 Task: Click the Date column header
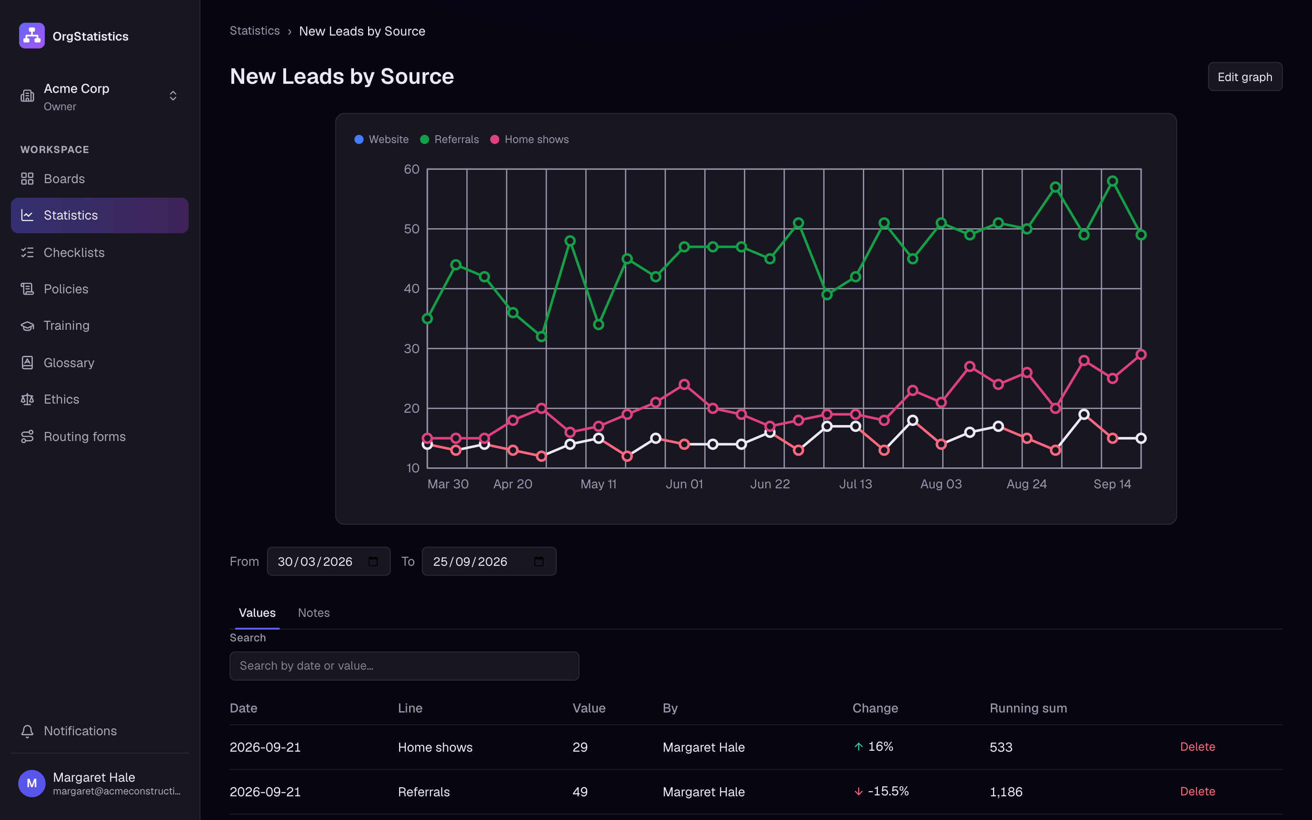[x=243, y=708]
